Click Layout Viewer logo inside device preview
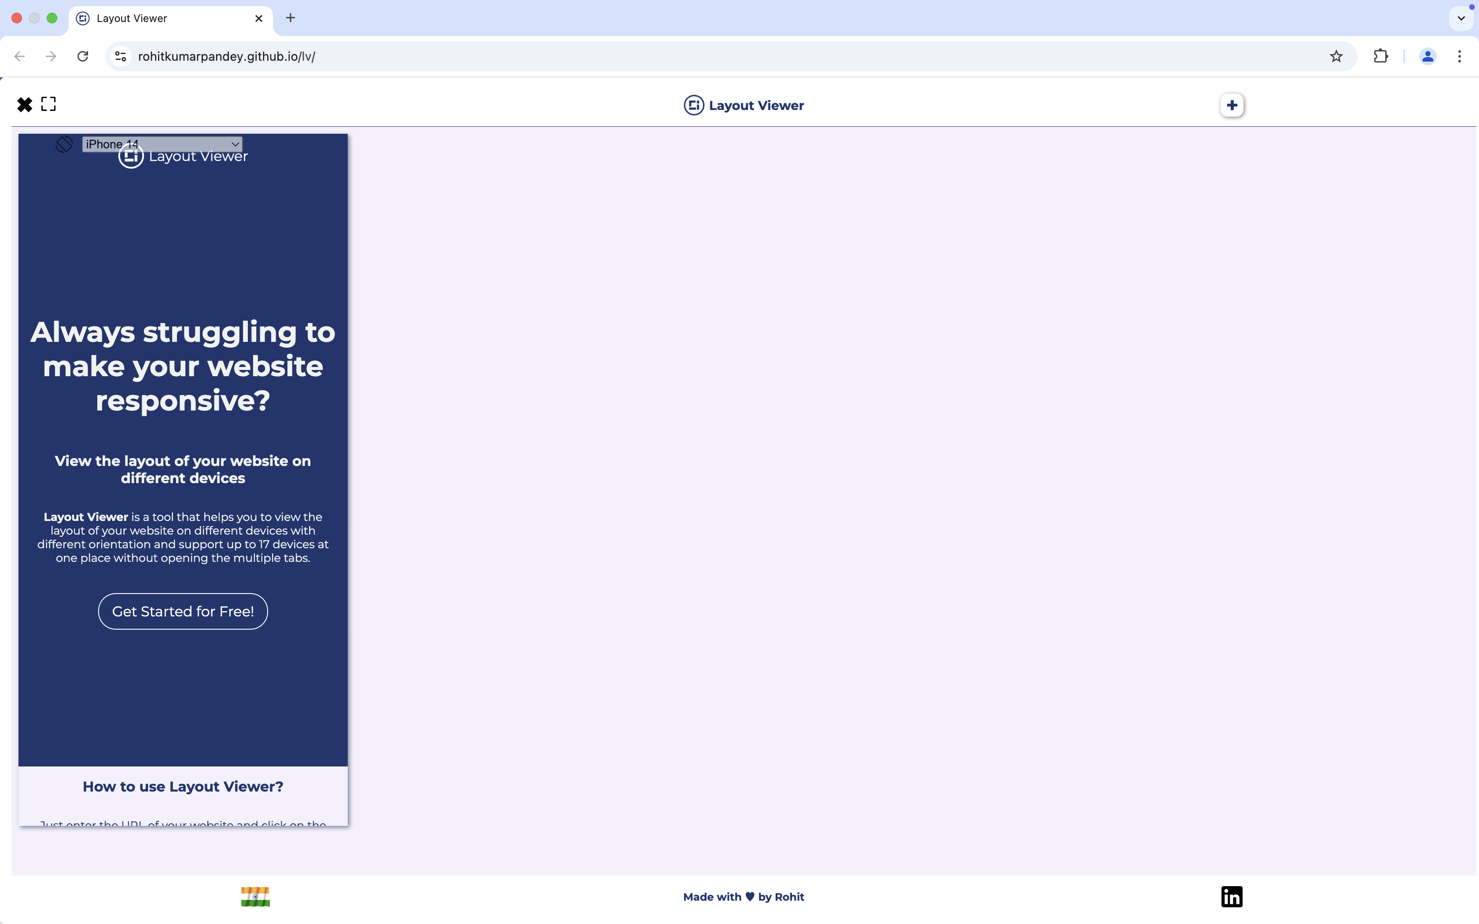 point(183,157)
